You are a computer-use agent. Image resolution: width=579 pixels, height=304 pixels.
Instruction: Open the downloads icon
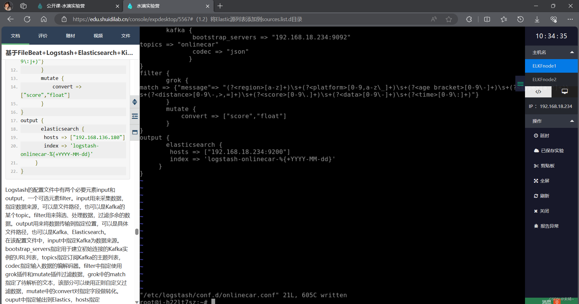click(537, 19)
